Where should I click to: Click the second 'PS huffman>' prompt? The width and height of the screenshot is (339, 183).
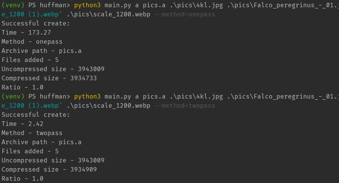coord(49,97)
